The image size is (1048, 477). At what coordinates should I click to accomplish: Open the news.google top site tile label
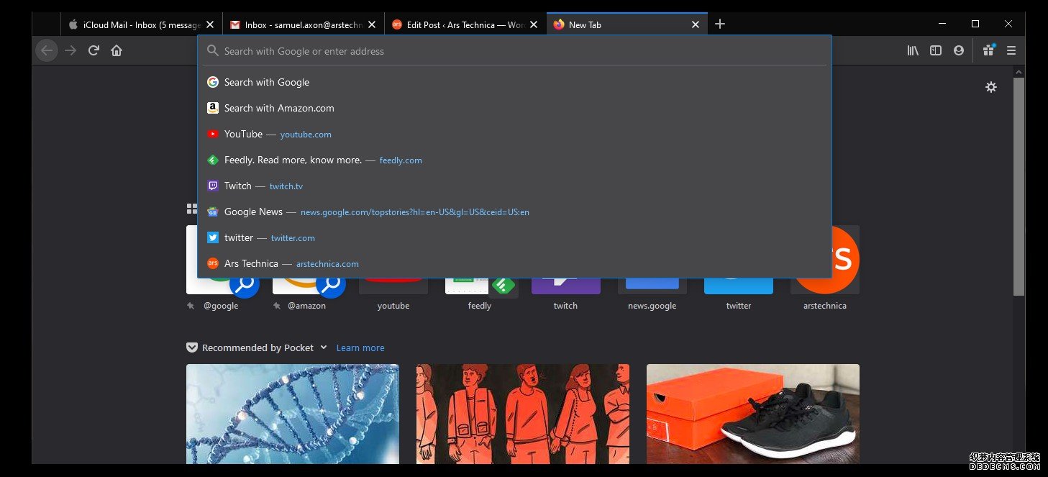coord(652,306)
